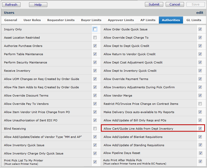Select the Buyer Limits tab
The height and width of the screenshot is (168, 207).
point(91,20)
